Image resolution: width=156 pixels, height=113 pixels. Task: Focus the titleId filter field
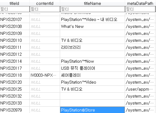[15, 9]
